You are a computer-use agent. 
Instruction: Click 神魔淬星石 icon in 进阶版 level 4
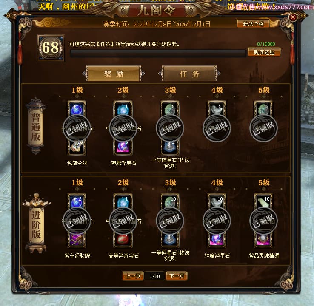(217, 240)
